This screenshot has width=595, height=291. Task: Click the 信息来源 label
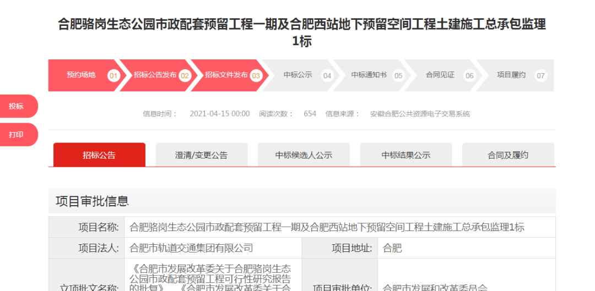(343, 114)
